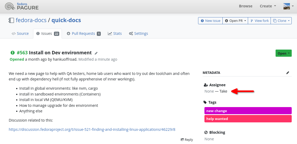Click the Tags label icon
This screenshot has width=297, height=144.
point(205,102)
